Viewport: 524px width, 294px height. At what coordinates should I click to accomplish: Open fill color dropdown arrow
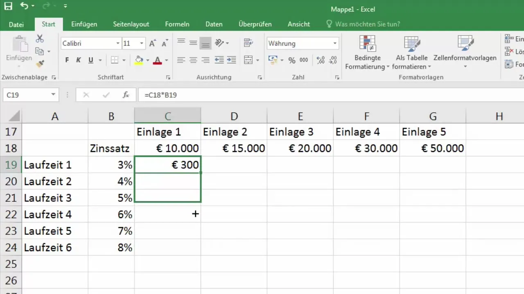click(148, 60)
